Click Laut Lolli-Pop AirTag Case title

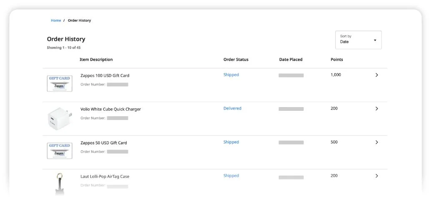105,176
